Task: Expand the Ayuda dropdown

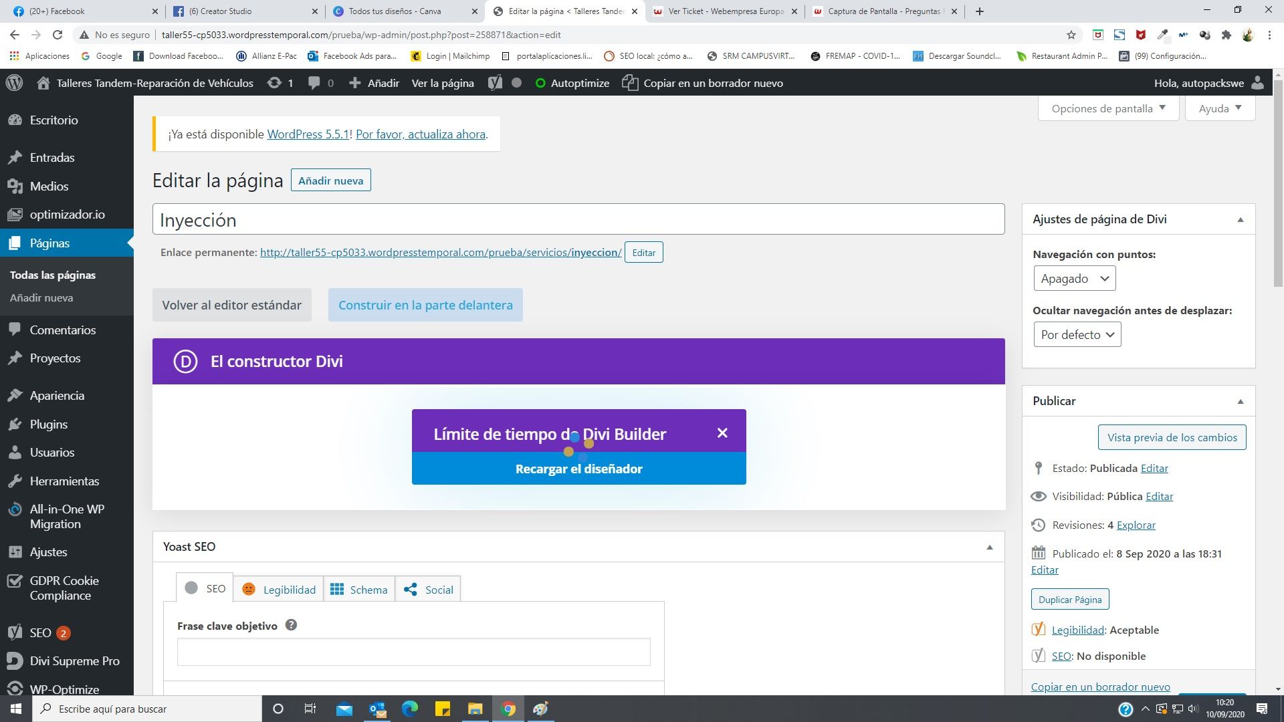Action: (x=1220, y=108)
